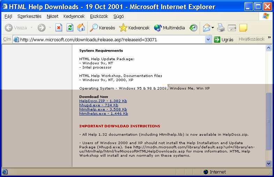274x177 pixels.
Task: Download htmlhelpj.exe - 1,446 Kb
Action: [x=104, y=114]
